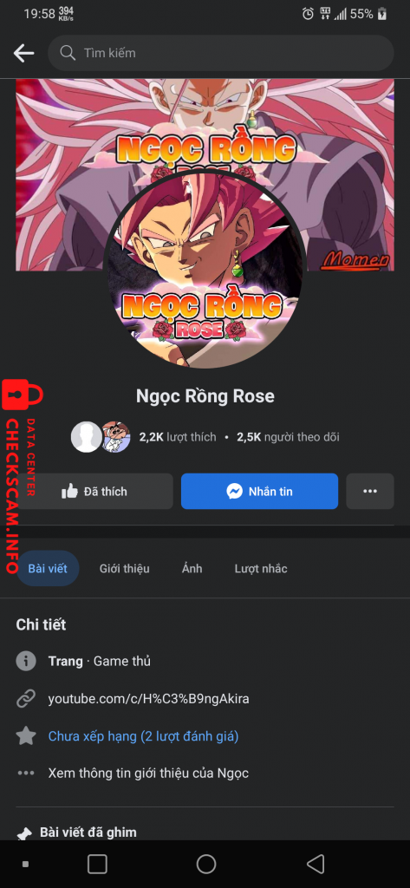
Task: Tap the page info circle icon
Action: pos(26,661)
